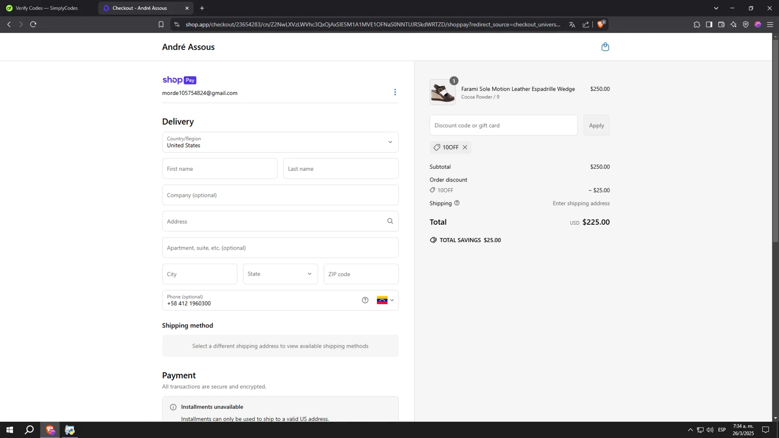779x438 pixels.
Task: Click the Apartment, suite field
Action: (280, 248)
